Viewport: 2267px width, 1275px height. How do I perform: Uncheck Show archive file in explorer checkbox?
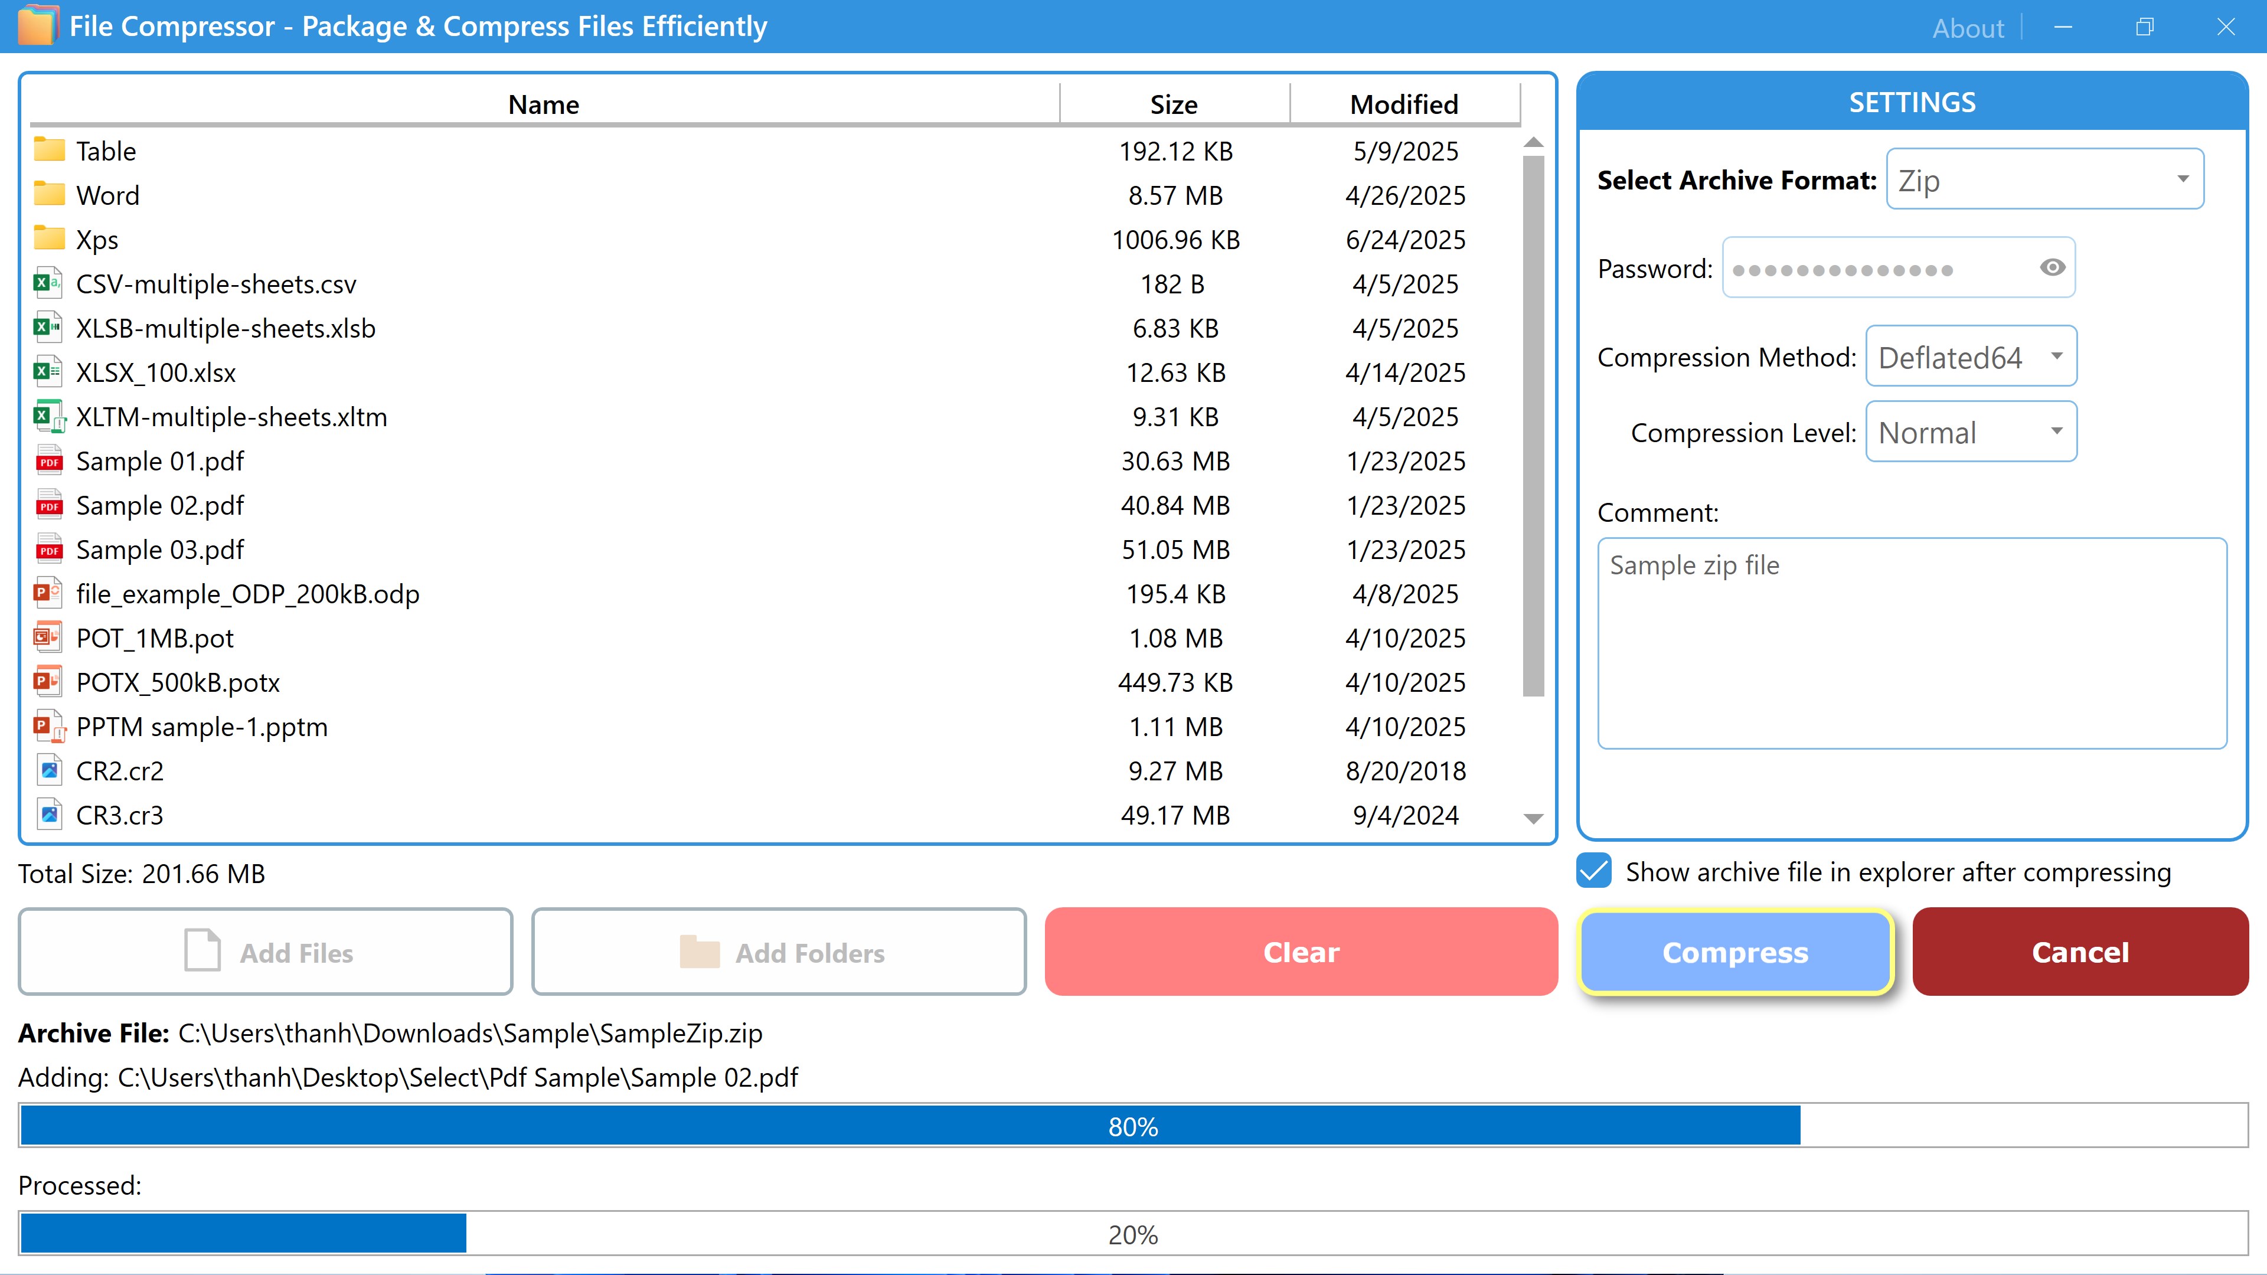tap(1595, 871)
